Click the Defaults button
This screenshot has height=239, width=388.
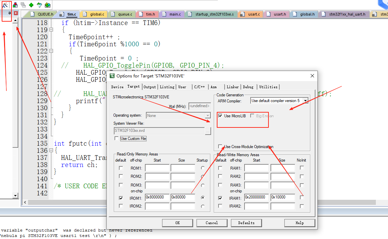click(246, 223)
